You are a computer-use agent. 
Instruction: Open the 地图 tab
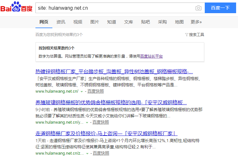coord(179,22)
